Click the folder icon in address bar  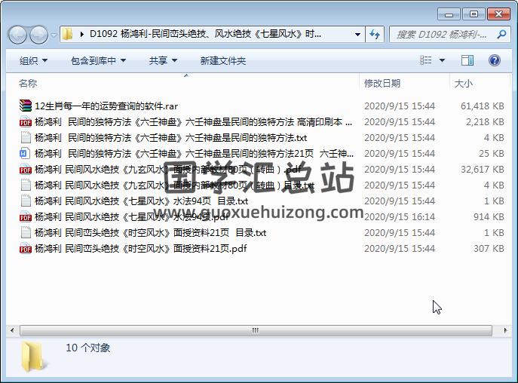point(67,34)
